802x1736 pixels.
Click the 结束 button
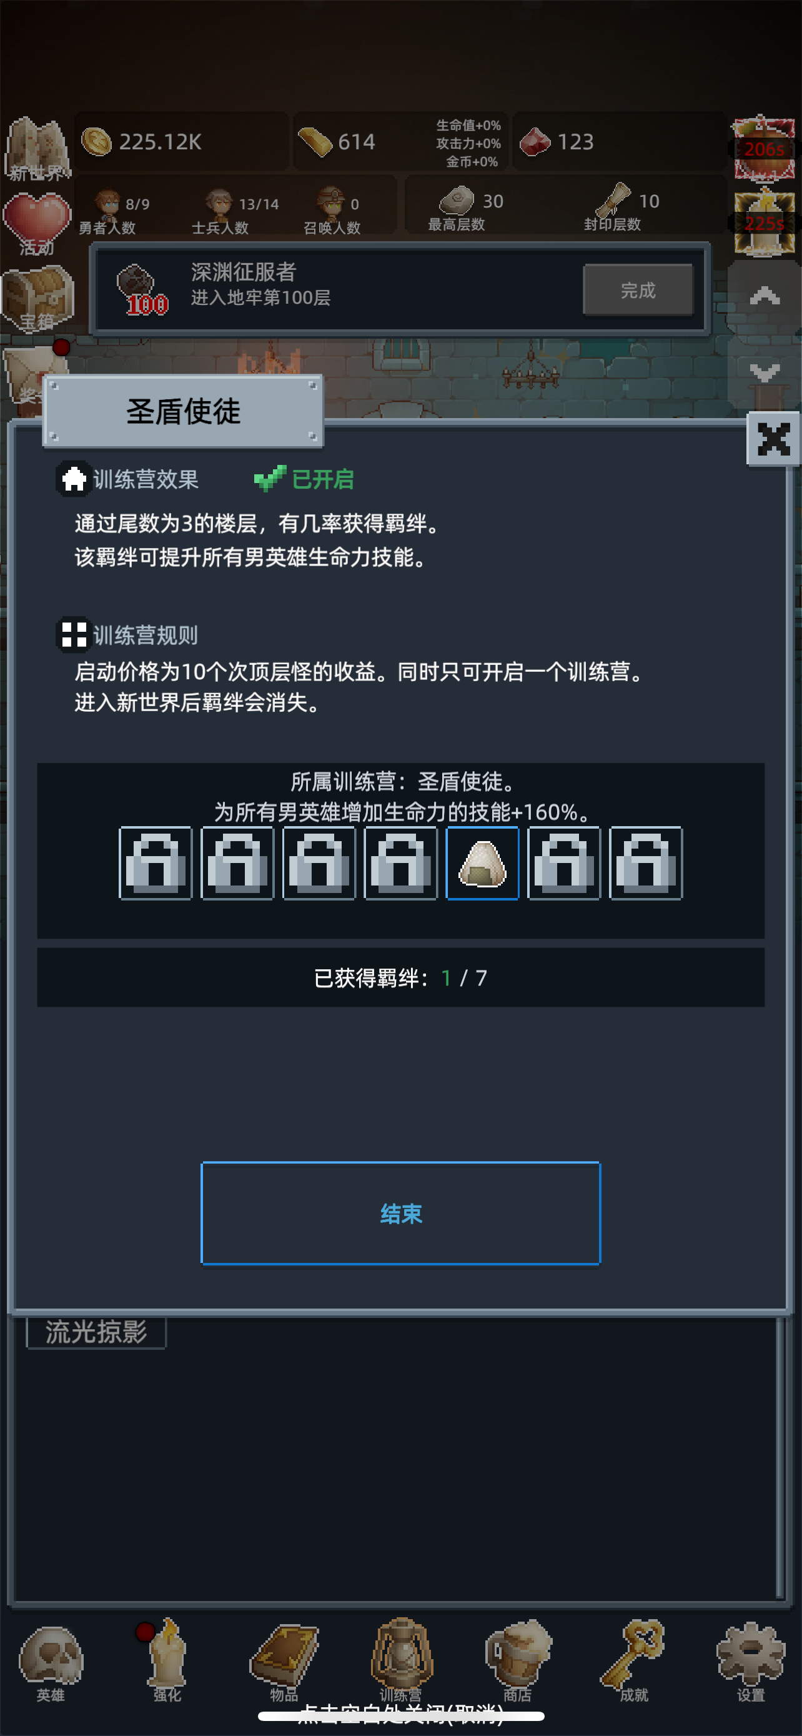(400, 1213)
